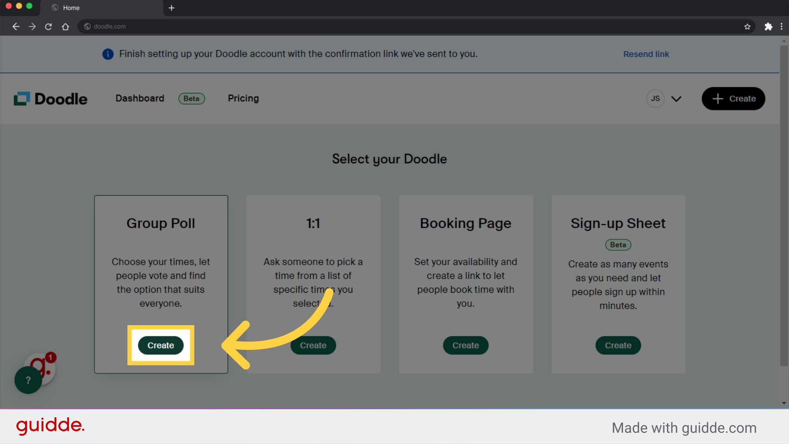
Task: Click Create under Booking Page
Action: coord(466,345)
